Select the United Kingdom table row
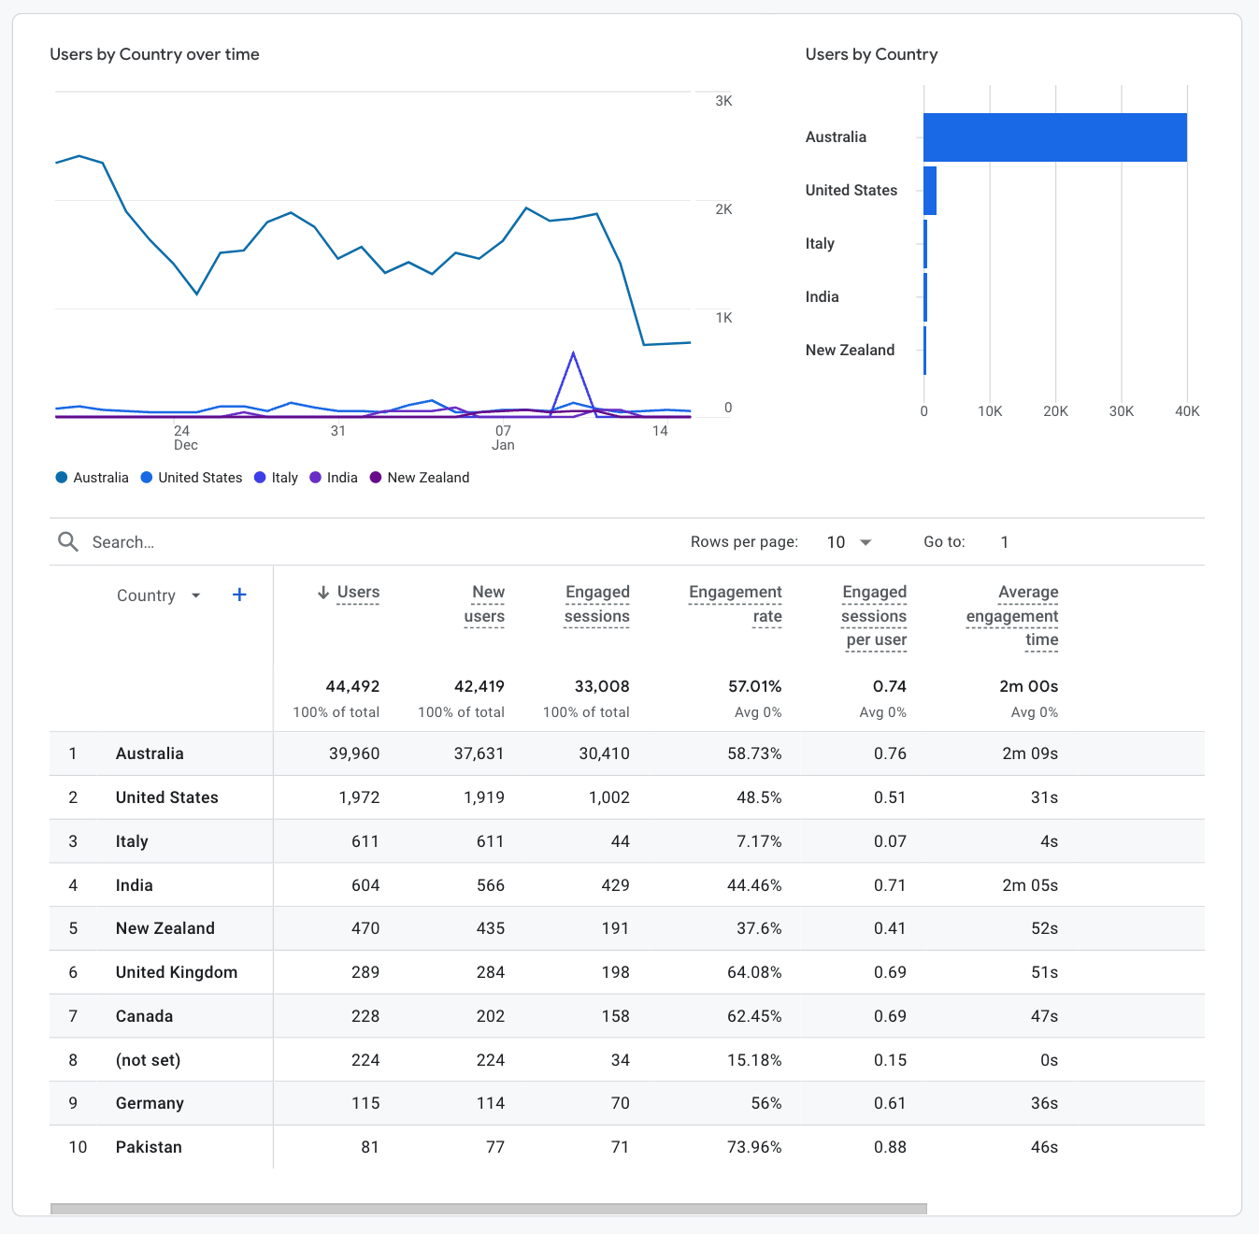The image size is (1259, 1234). point(177,972)
